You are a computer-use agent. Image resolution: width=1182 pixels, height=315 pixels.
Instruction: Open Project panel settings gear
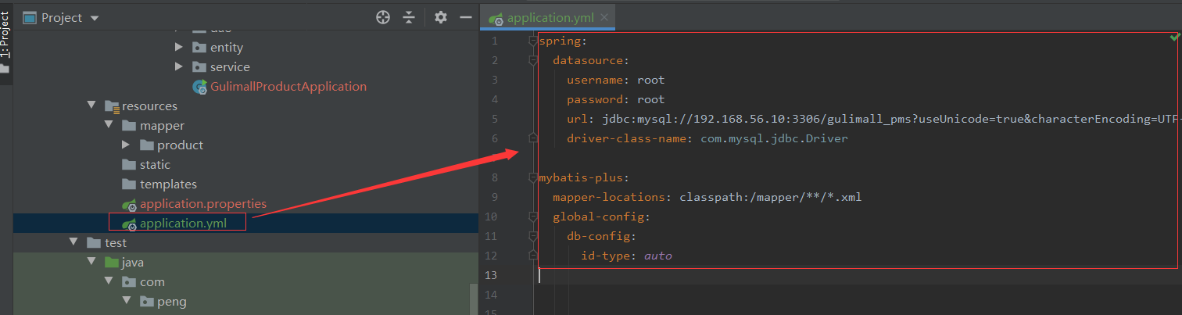pos(441,17)
